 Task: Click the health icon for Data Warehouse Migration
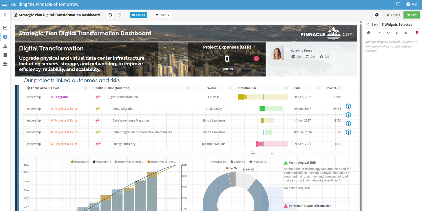[x=98, y=120]
